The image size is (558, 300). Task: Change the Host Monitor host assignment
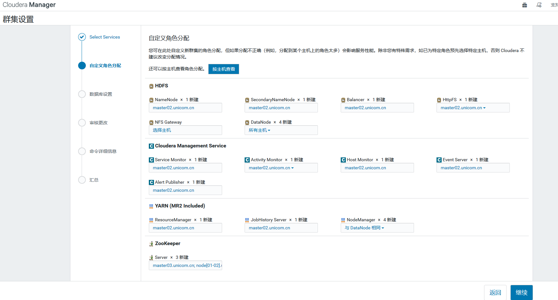tap(377, 168)
